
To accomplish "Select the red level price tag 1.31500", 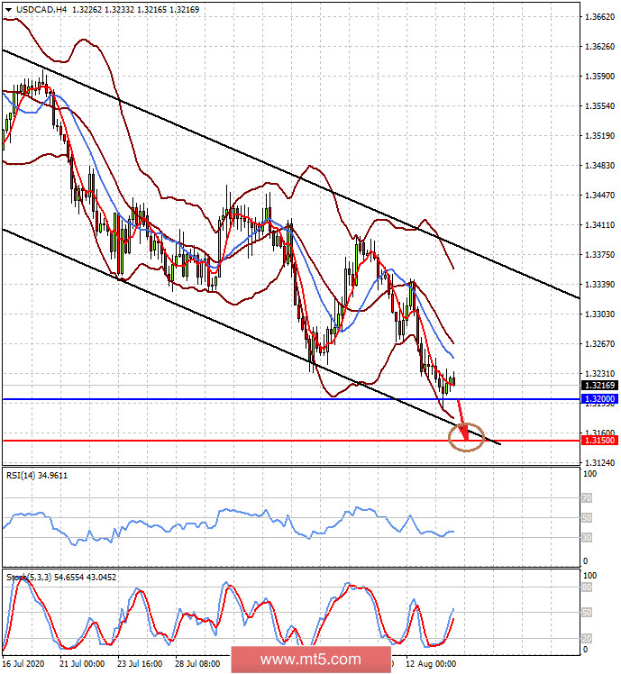I will [x=600, y=440].
